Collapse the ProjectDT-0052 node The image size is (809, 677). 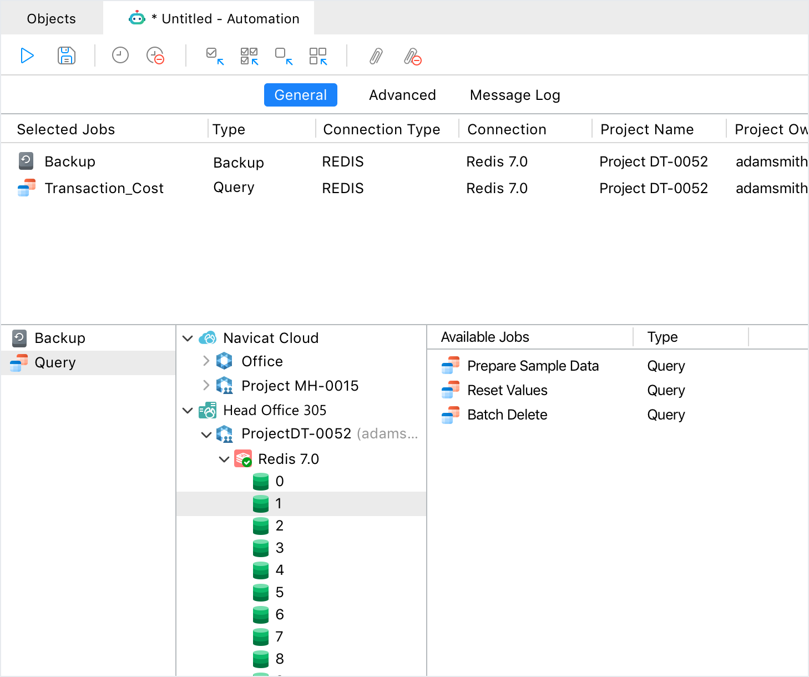tap(206, 434)
